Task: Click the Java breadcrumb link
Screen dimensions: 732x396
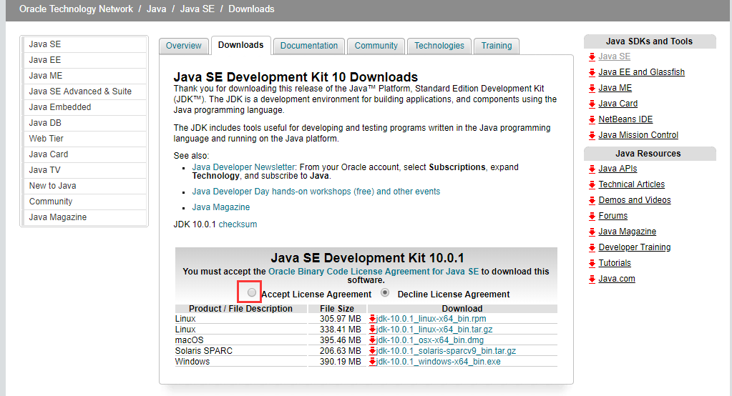Action: pyautogui.click(x=157, y=9)
